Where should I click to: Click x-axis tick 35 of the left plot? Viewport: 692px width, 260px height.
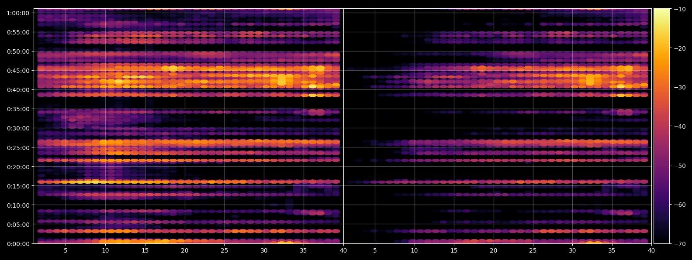click(x=304, y=251)
